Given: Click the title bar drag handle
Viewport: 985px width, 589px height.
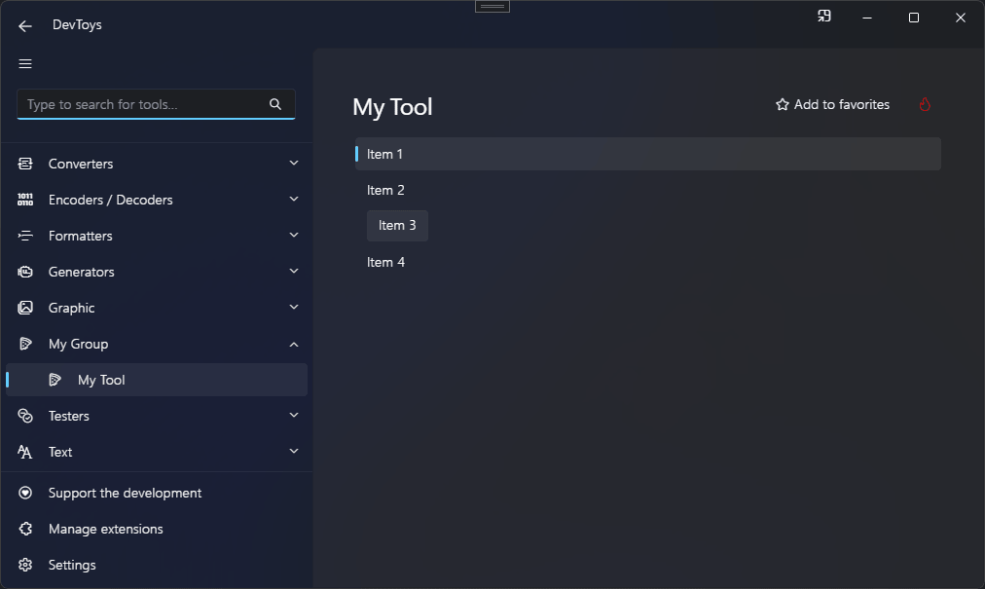Looking at the screenshot, I should [x=492, y=7].
